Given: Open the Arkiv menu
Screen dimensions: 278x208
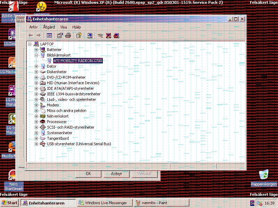Looking at the screenshot, I should pyautogui.click(x=33, y=27).
